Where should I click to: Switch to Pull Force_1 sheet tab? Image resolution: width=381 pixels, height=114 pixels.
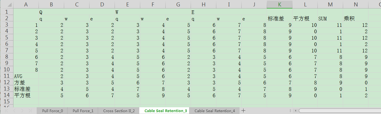coord(83,111)
